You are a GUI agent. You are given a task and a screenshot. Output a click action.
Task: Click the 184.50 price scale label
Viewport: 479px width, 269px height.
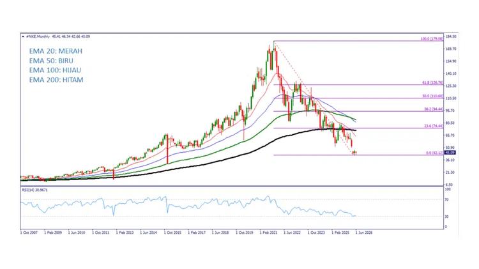point(451,36)
